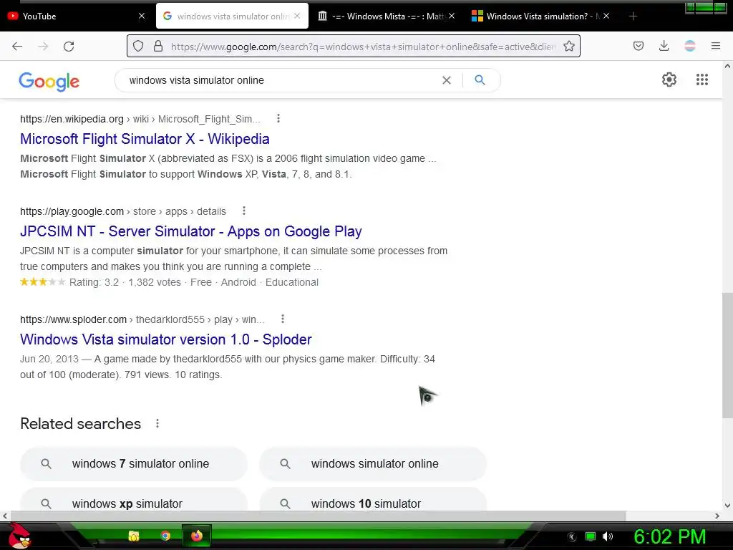733x550 pixels.
Task: Close the Windows Mista tab
Action: coord(452,16)
